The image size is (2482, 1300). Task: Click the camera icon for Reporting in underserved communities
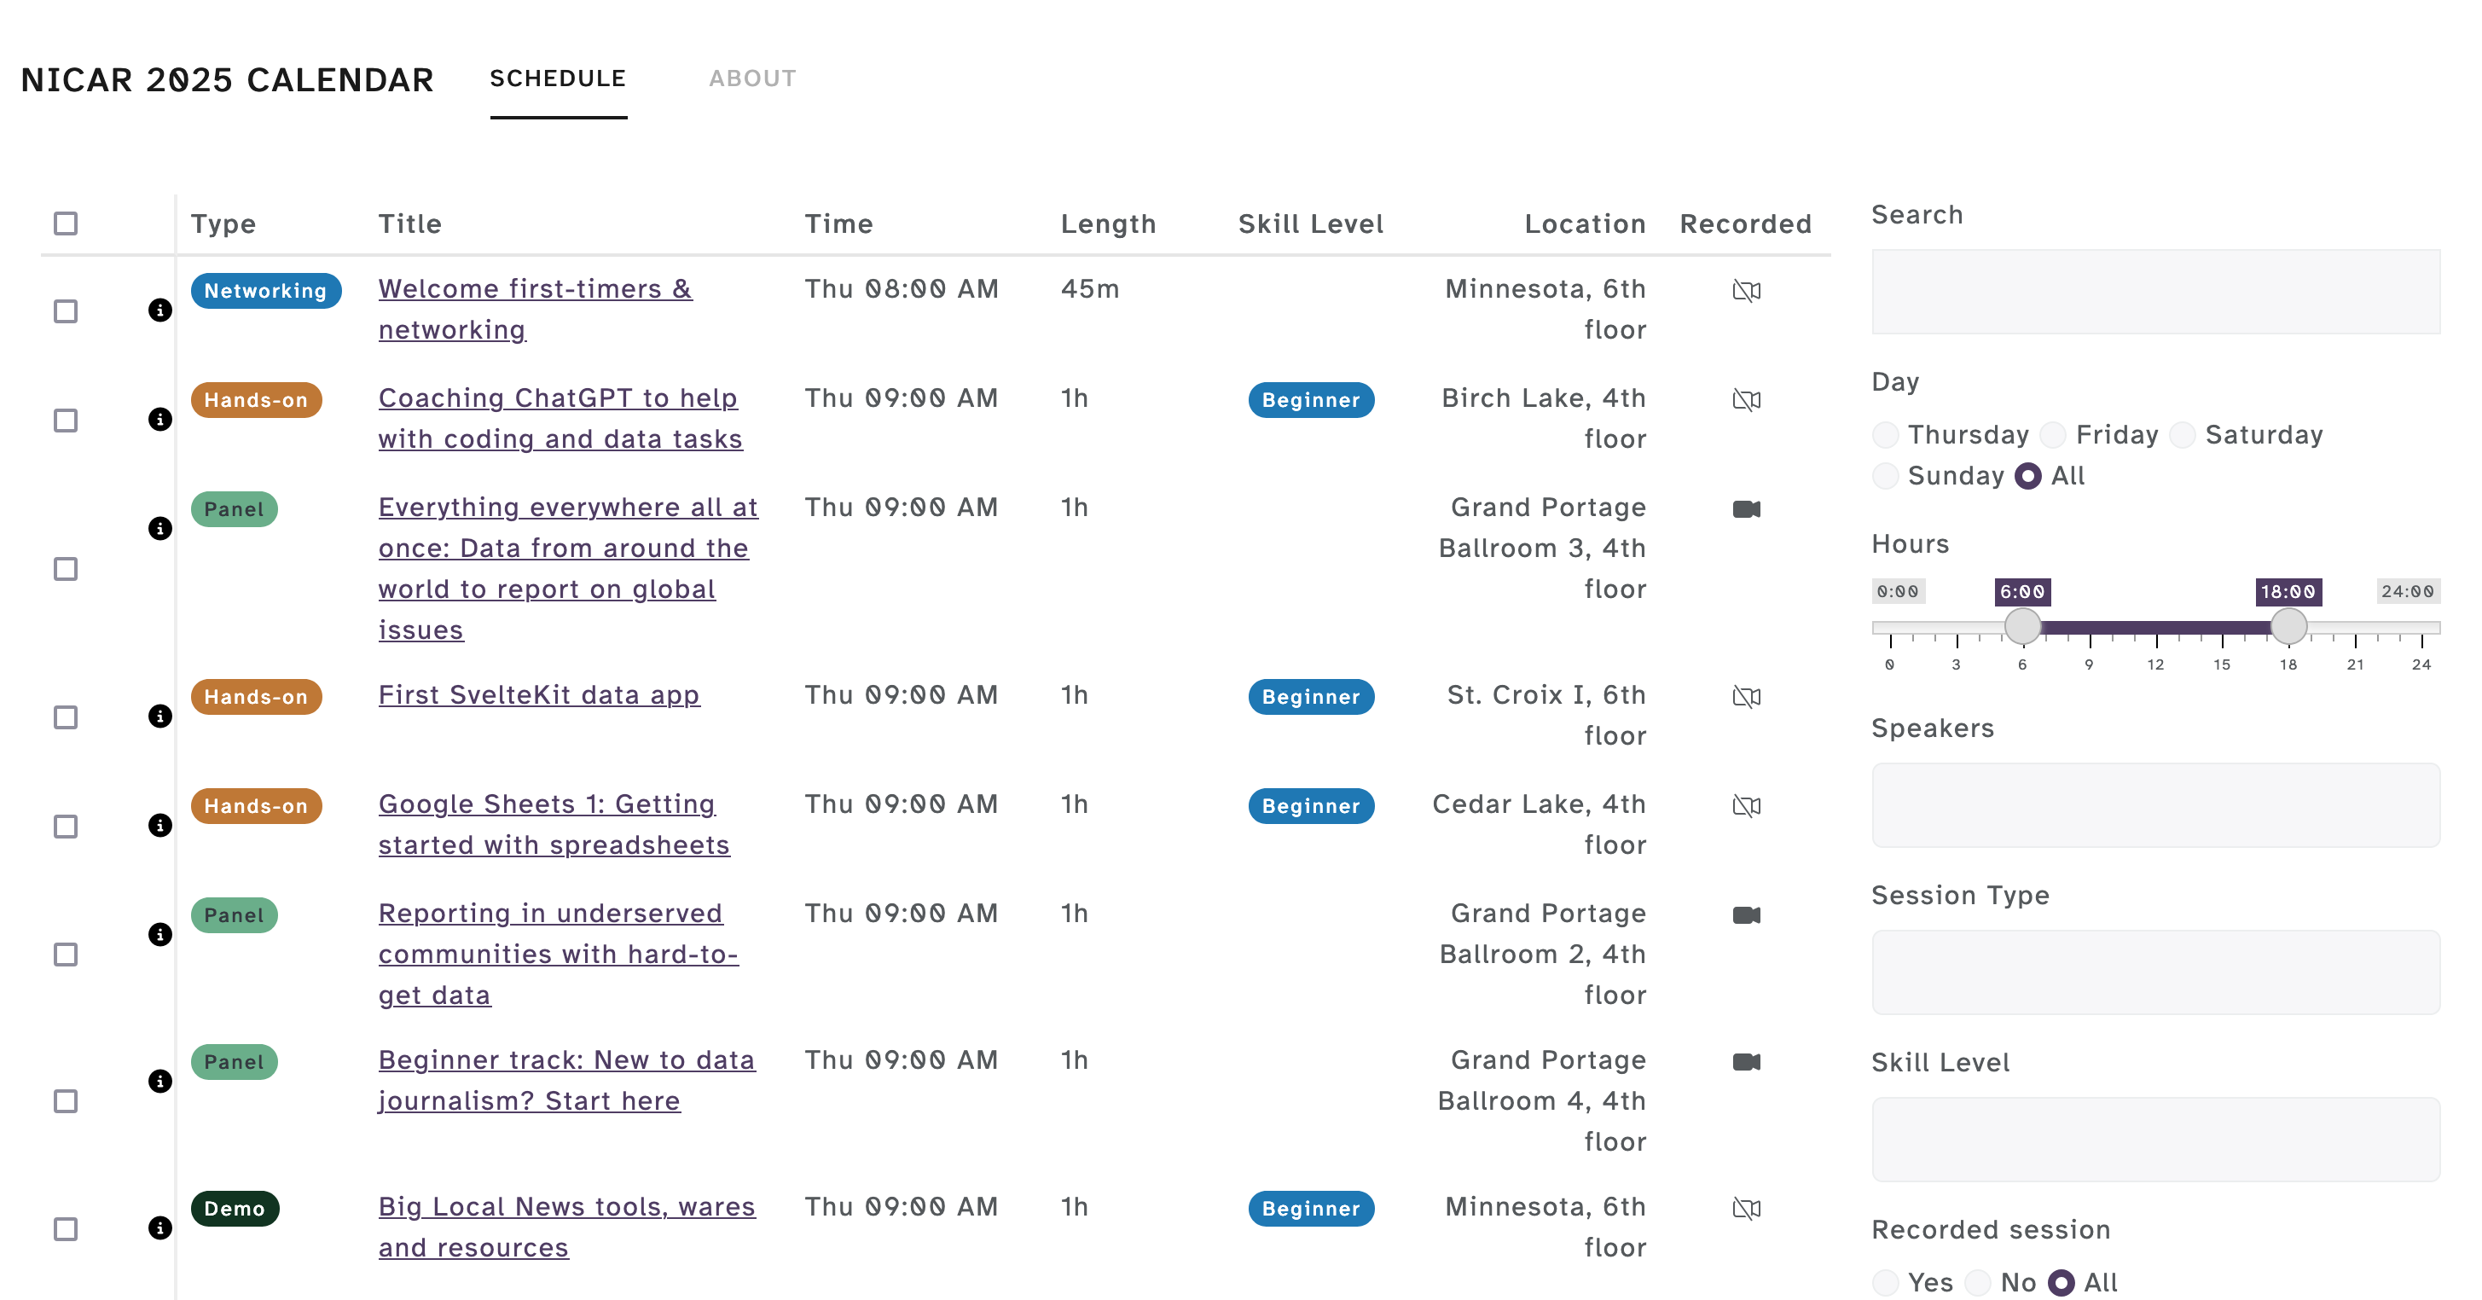click(1747, 914)
